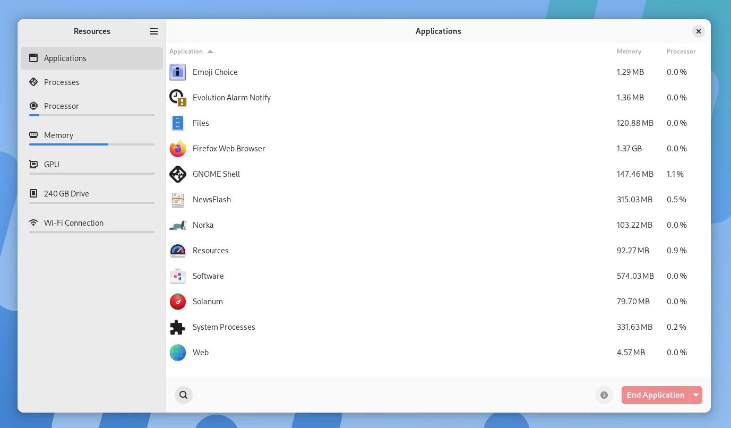Select the Firefox Web Browser icon
Screen dimensions: 731x428
[178, 149]
